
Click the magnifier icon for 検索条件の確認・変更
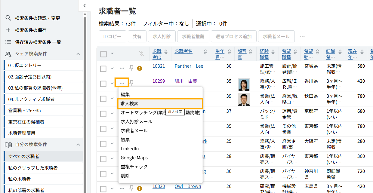[8, 18]
